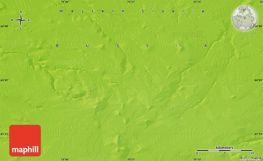Click the compass rose icon
Image resolution: width=263 pixels, height=161 pixels.
pos(21,20)
